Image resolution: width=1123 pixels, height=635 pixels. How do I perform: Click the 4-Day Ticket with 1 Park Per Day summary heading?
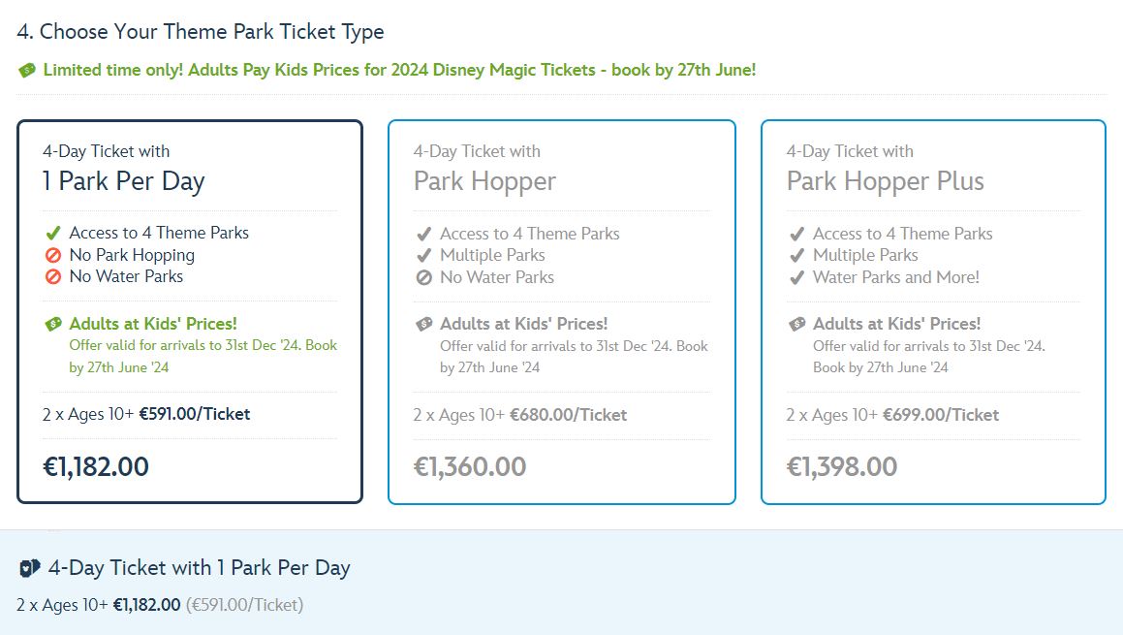click(199, 568)
